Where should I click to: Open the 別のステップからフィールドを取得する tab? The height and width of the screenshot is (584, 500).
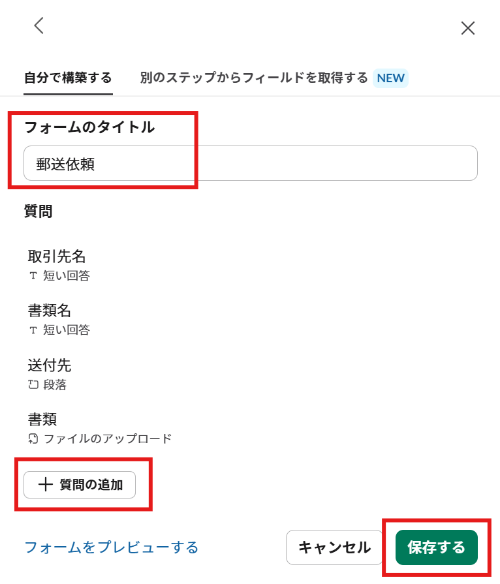[x=254, y=78]
